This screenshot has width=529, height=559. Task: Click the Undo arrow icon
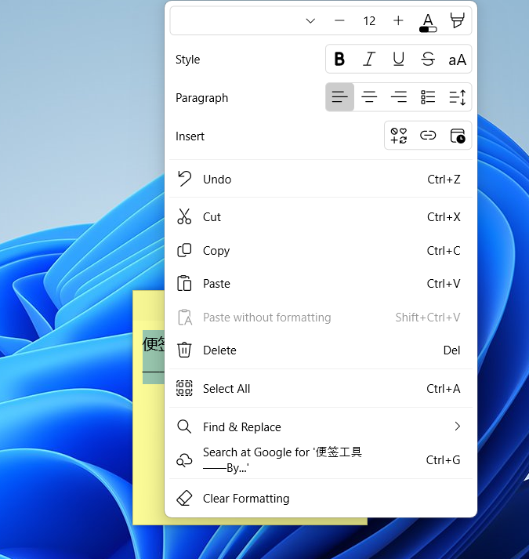click(x=185, y=179)
